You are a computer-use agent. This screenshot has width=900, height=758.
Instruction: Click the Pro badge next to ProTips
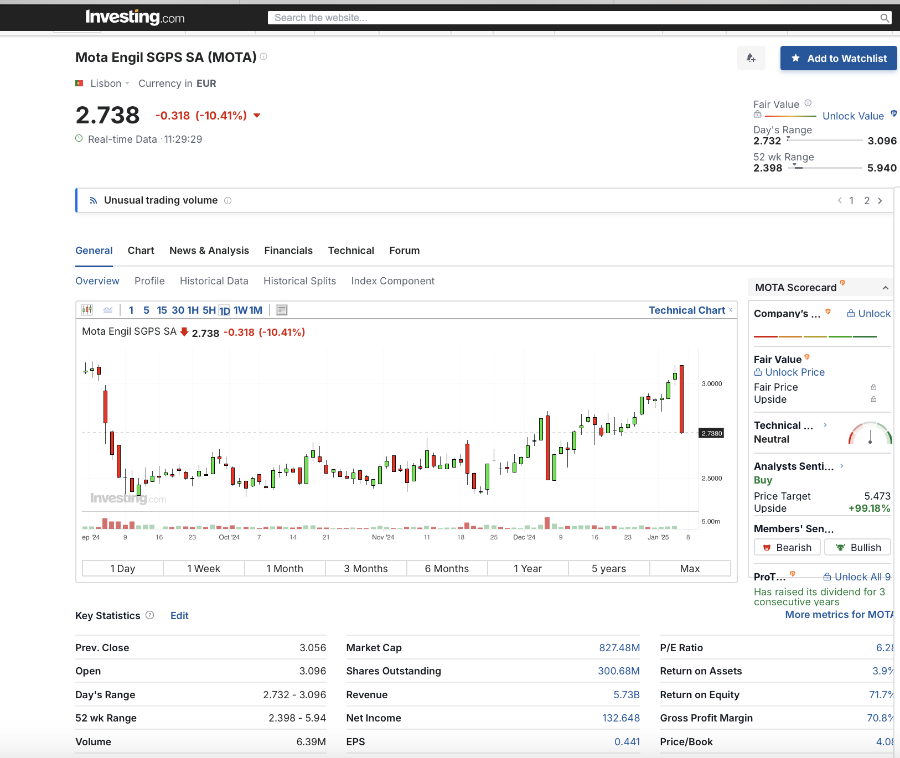pos(793,574)
